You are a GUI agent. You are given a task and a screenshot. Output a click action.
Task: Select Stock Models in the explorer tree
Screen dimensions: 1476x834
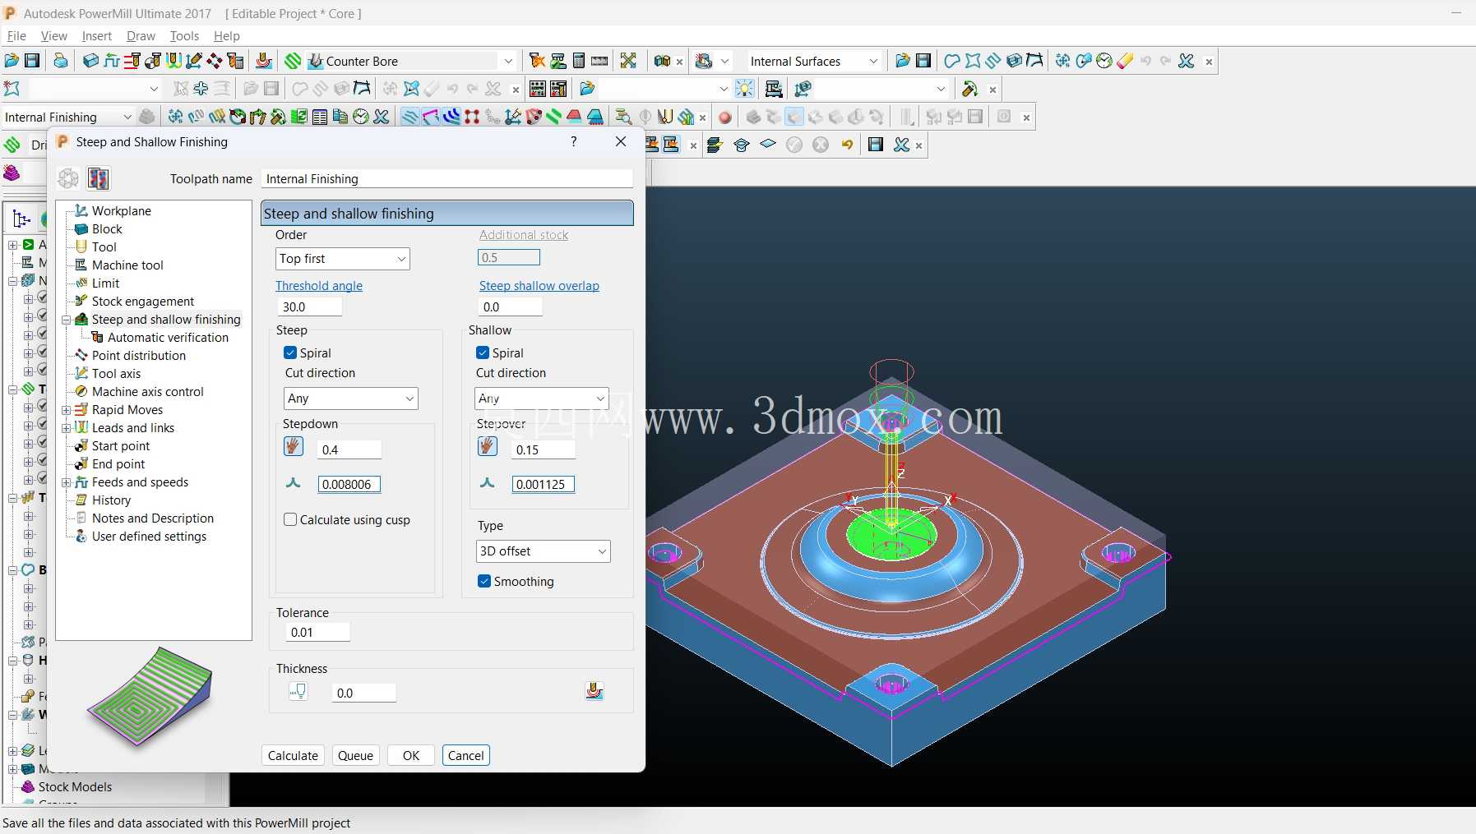[x=75, y=786]
